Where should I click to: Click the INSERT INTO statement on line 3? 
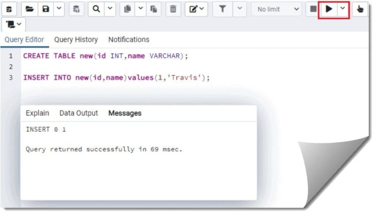(116, 78)
